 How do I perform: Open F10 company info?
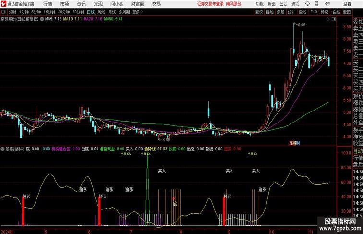(x=314, y=12)
